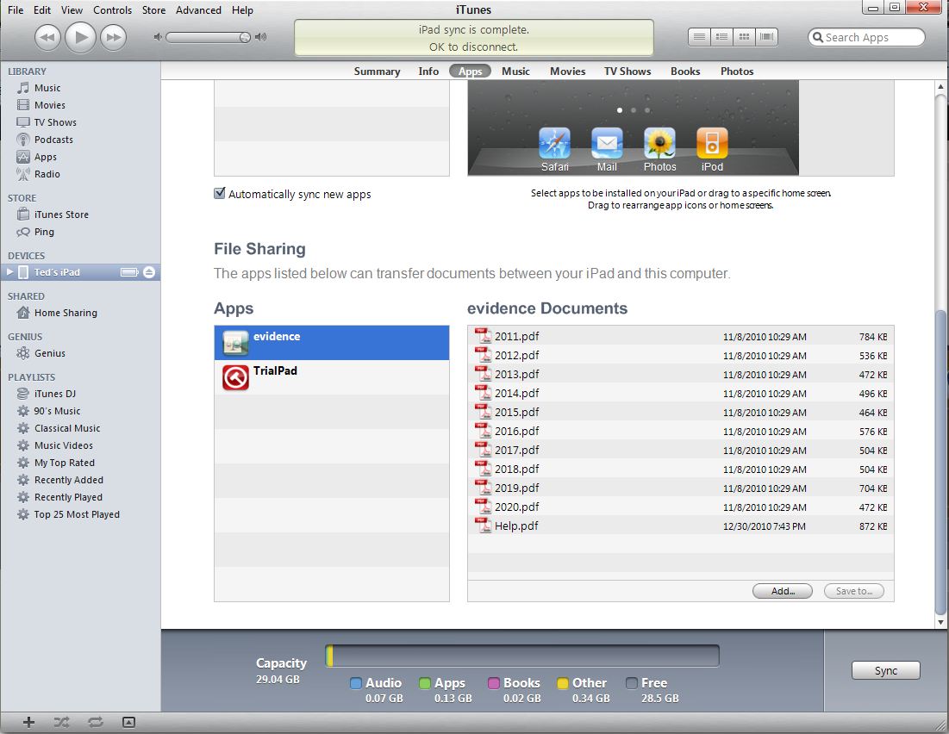Open Podcasts in the sidebar
Viewport: 949px width, 734px height.
(x=53, y=140)
